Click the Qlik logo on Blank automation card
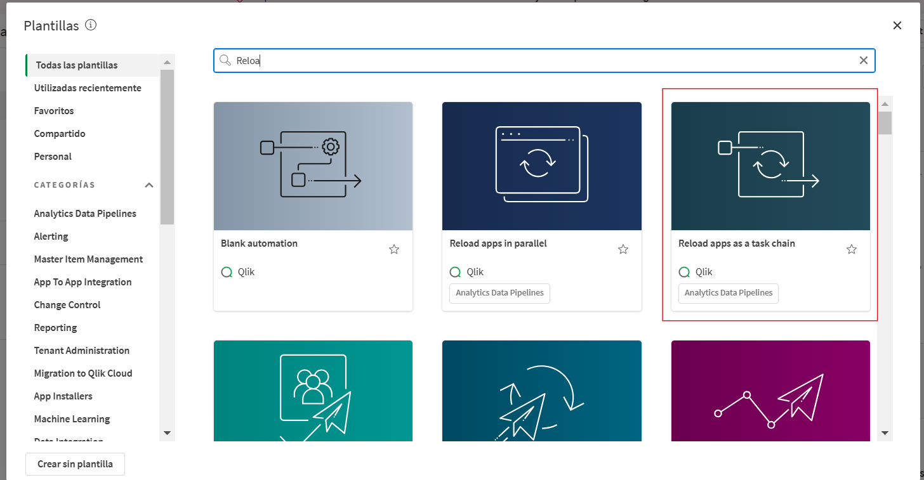The image size is (924, 480). pyautogui.click(x=227, y=271)
